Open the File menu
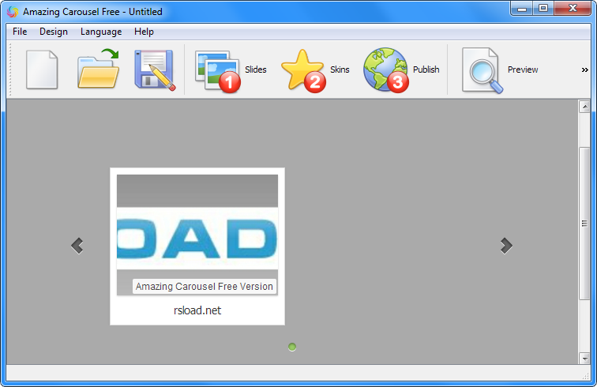This screenshot has height=387, width=597. 20,32
